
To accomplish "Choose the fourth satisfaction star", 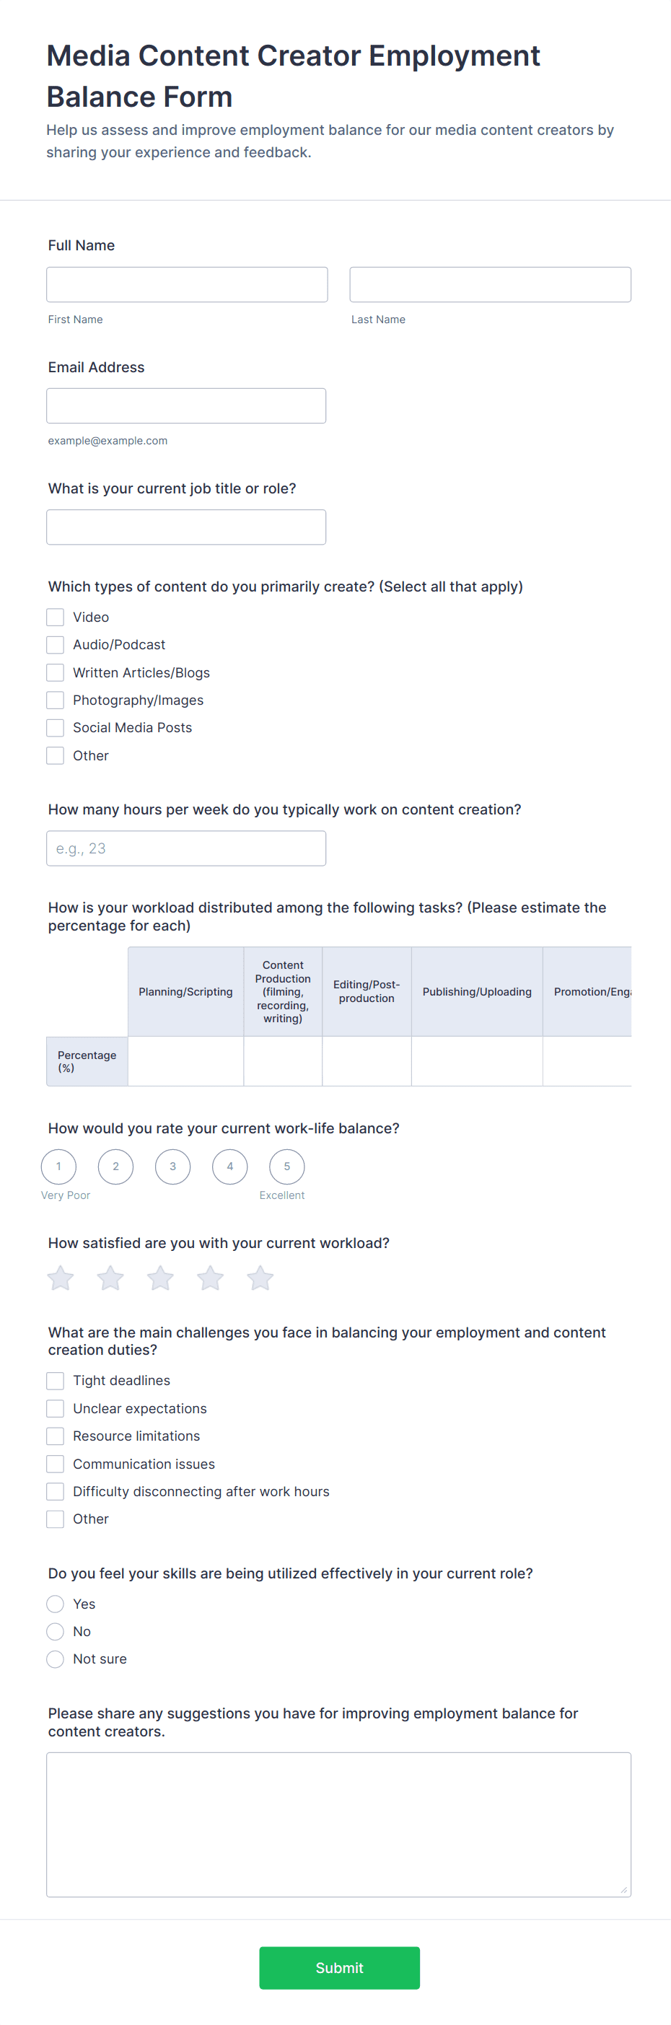I will coord(210,1278).
